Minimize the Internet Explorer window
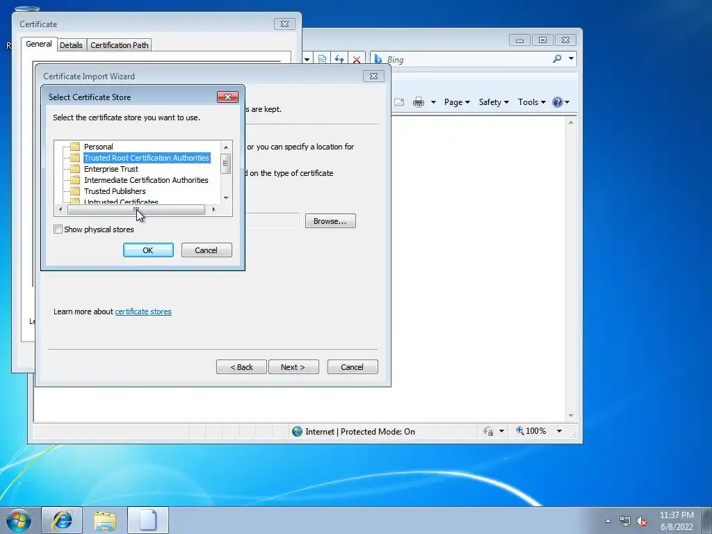Viewport: 712px width, 534px height. click(520, 40)
